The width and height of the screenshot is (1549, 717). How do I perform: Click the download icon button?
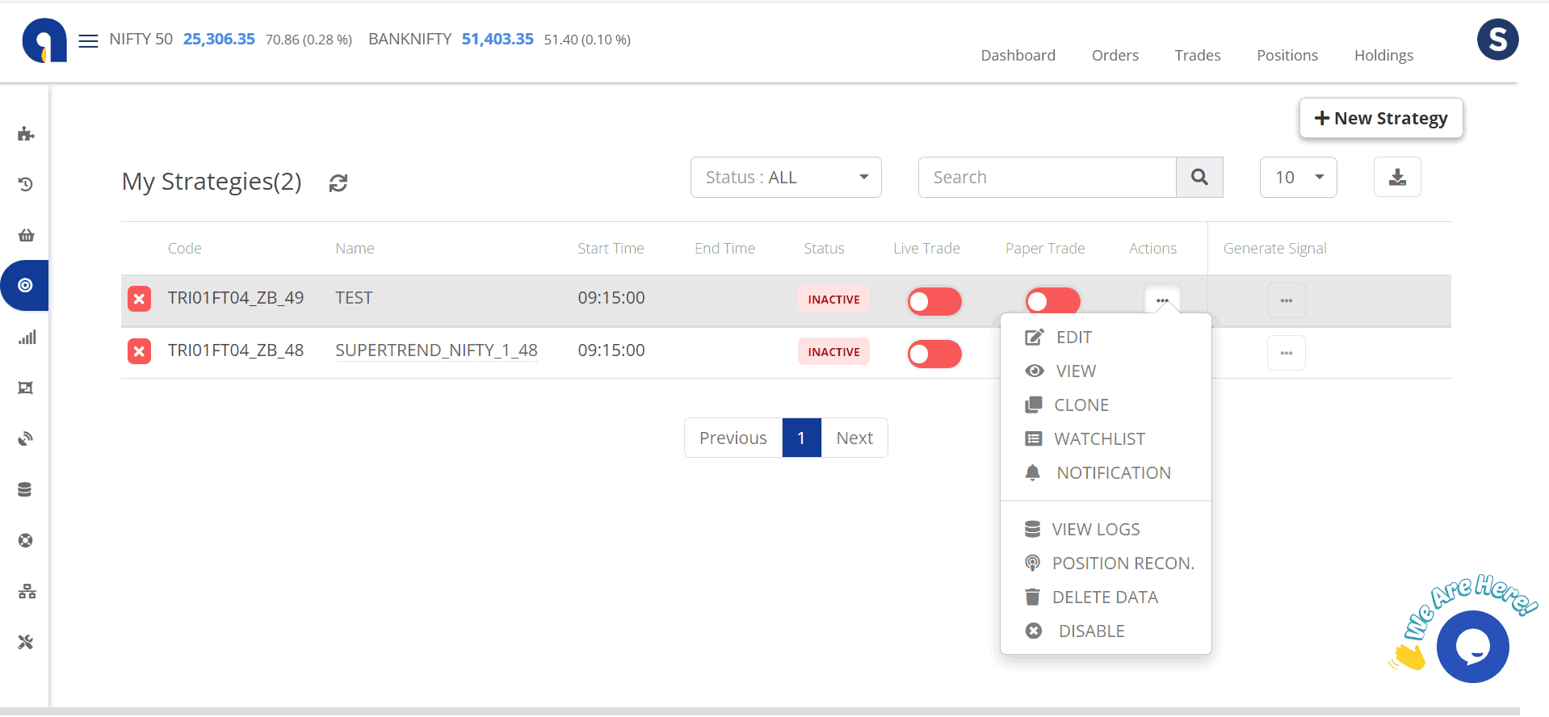tap(1396, 178)
